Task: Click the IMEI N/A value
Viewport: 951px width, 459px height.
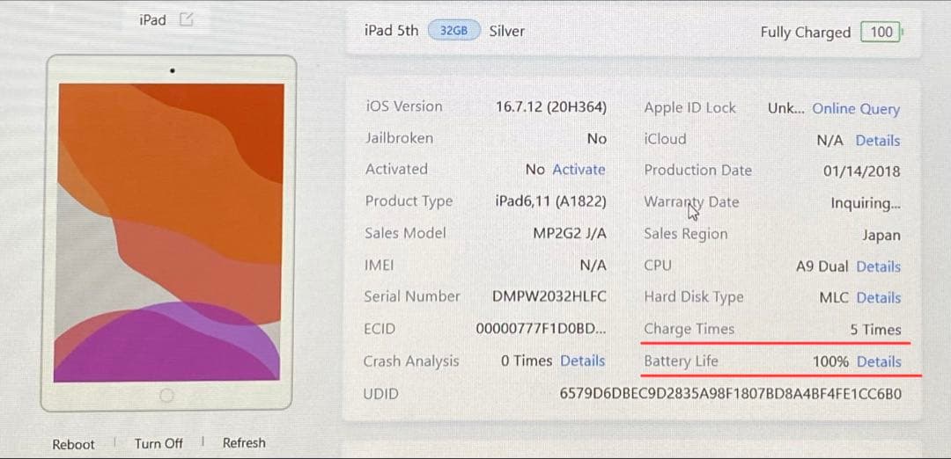Action: click(593, 265)
